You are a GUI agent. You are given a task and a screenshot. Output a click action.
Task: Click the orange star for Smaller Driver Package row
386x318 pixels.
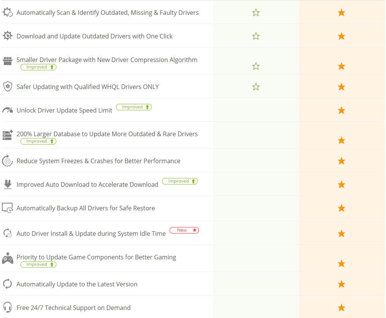342,66
